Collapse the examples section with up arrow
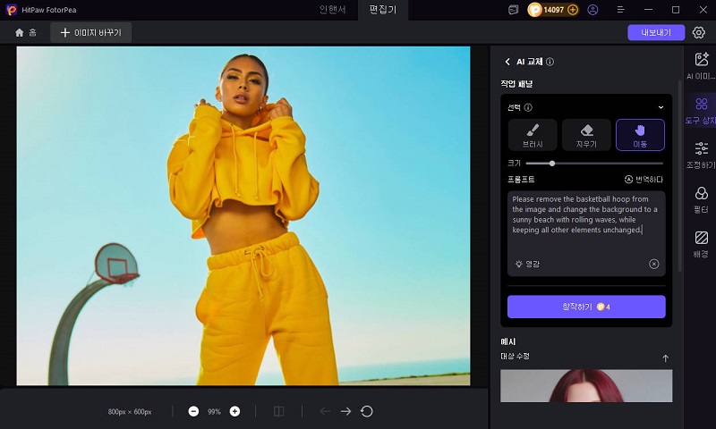 pos(665,358)
